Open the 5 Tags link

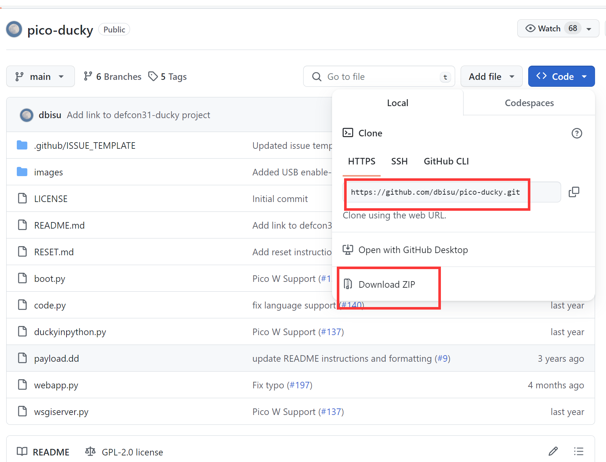168,77
